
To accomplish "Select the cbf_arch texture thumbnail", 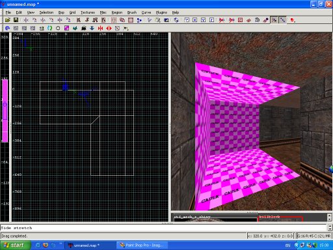I will coord(215,219).
